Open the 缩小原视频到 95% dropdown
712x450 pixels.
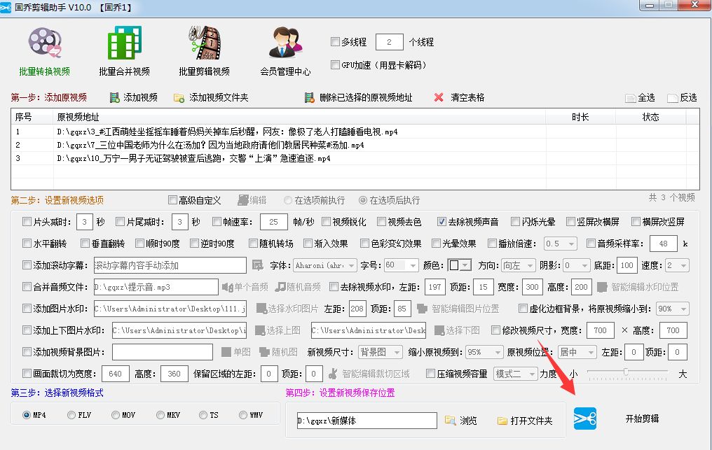click(x=484, y=352)
